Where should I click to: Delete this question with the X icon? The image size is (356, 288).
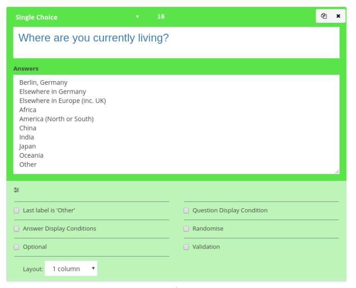[338, 16]
